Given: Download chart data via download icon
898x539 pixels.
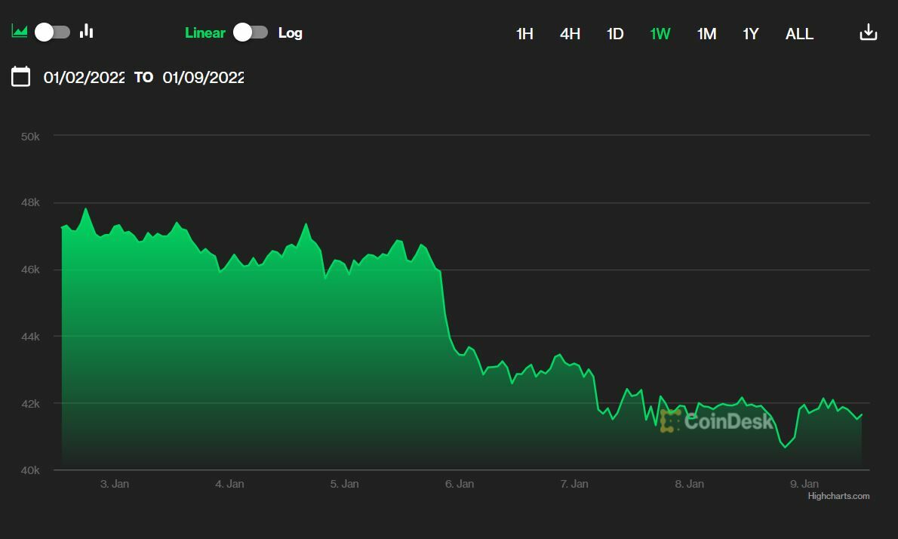Looking at the screenshot, I should coord(868,32).
